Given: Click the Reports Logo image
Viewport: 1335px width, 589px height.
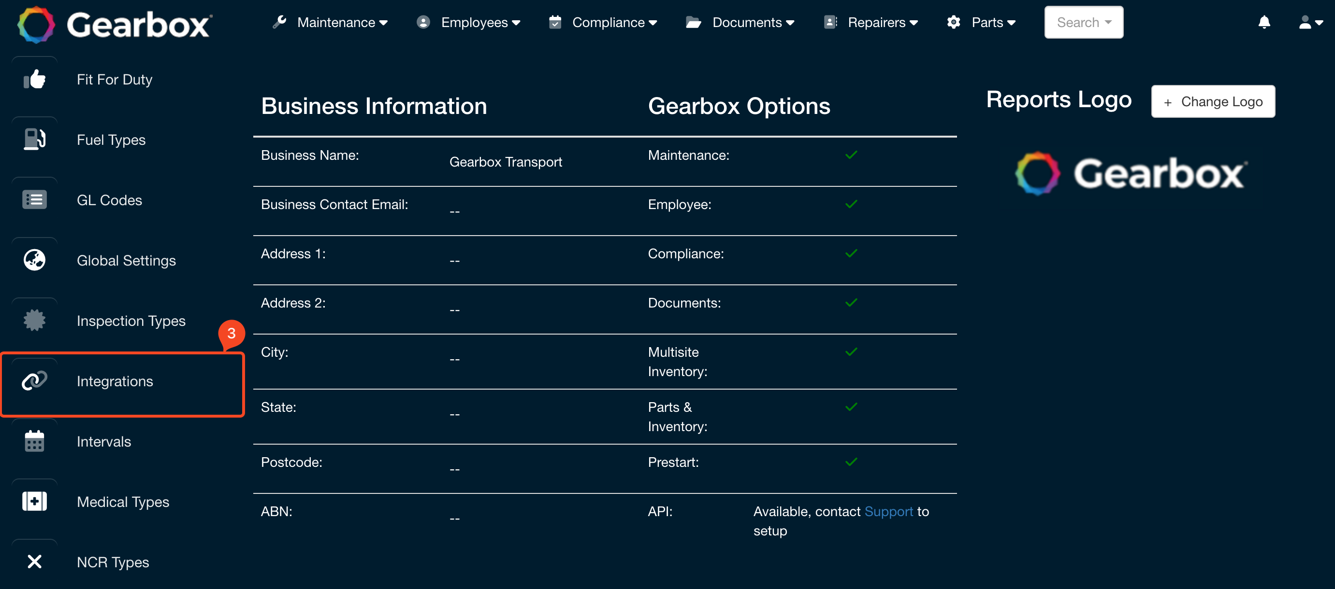Looking at the screenshot, I should (1132, 173).
